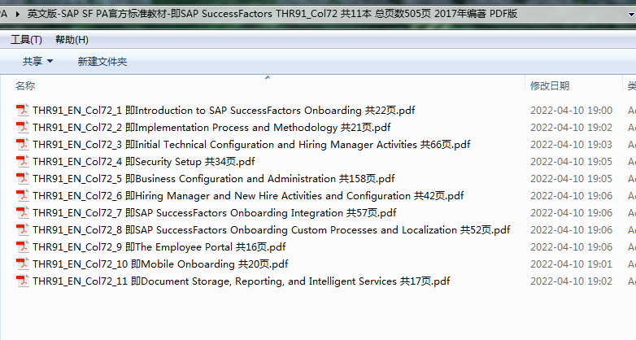Click the 新建文件夹 button
Viewport: 636px width, 340px height.
(102, 61)
